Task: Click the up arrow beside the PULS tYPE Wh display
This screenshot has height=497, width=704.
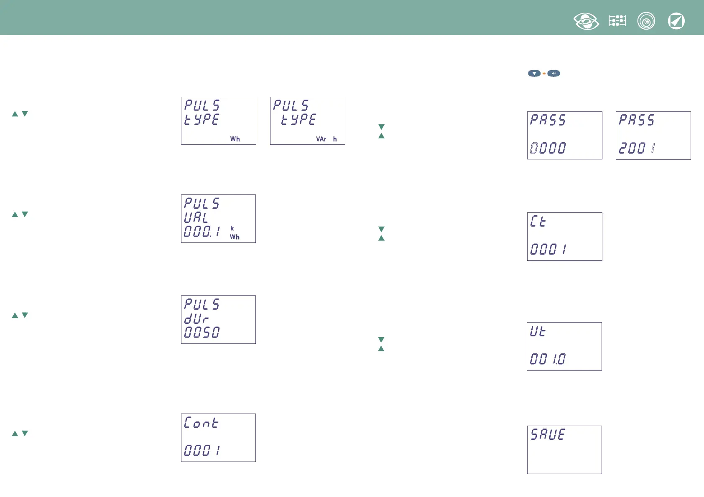Action: 15,114
